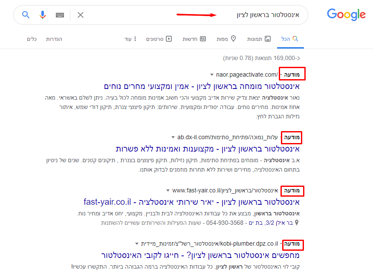
Task: Open the on-screen keyboard icon
Action: (60, 15)
